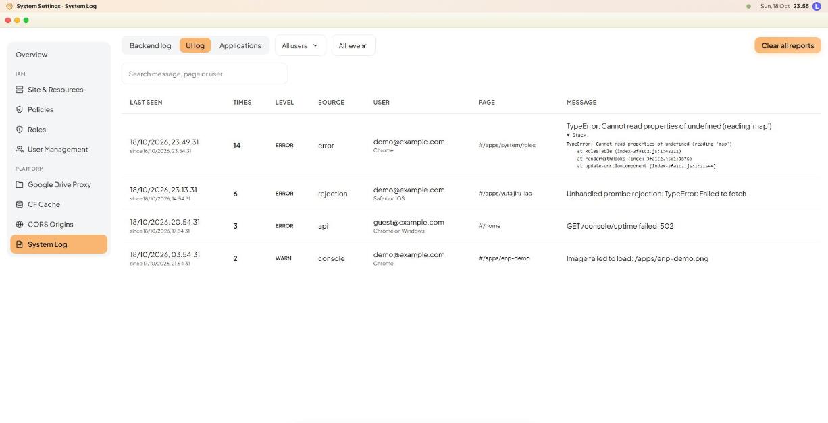The width and height of the screenshot is (828, 423).
Task: Click the MESSAGE column header
Action: coord(581,103)
